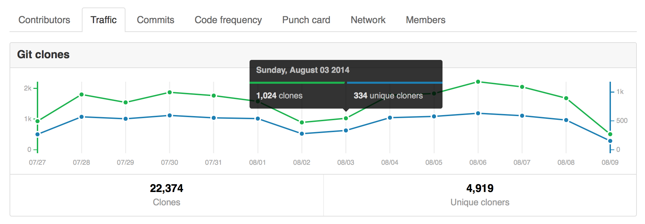Screen dimensions: 645x224
Task: Select the green clones data point for 08/06
Action: [x=478, y=81]
